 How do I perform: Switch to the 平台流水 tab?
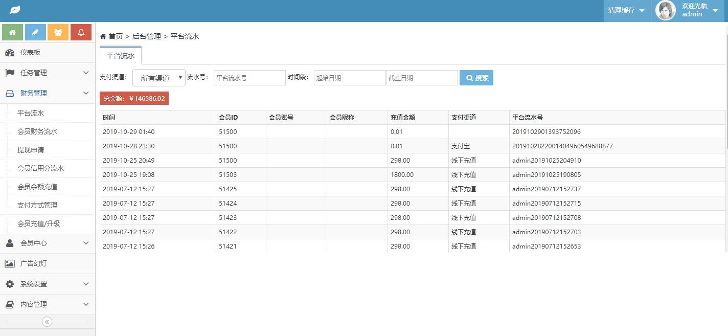[120, 56]
